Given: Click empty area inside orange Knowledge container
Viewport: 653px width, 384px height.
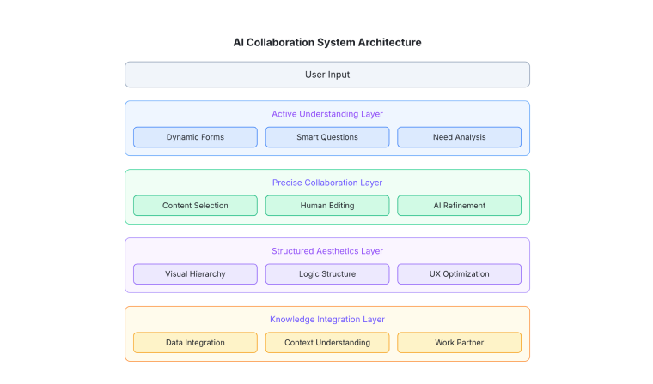Looking at the screenshot, I should coord(187,319).
